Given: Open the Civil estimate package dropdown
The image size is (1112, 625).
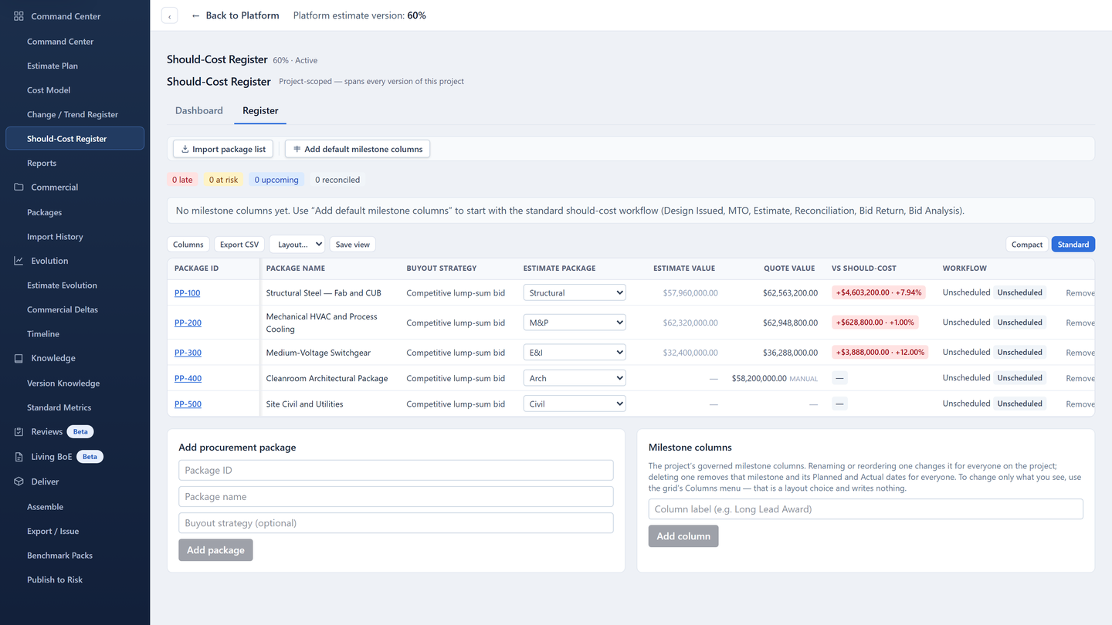Looking at the screenshot, I should coord(575,404).
